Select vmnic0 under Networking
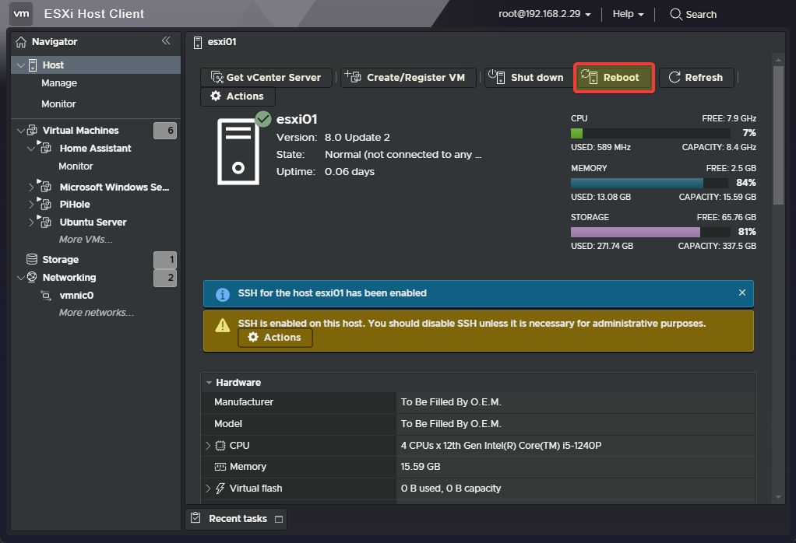 [76, 296]
